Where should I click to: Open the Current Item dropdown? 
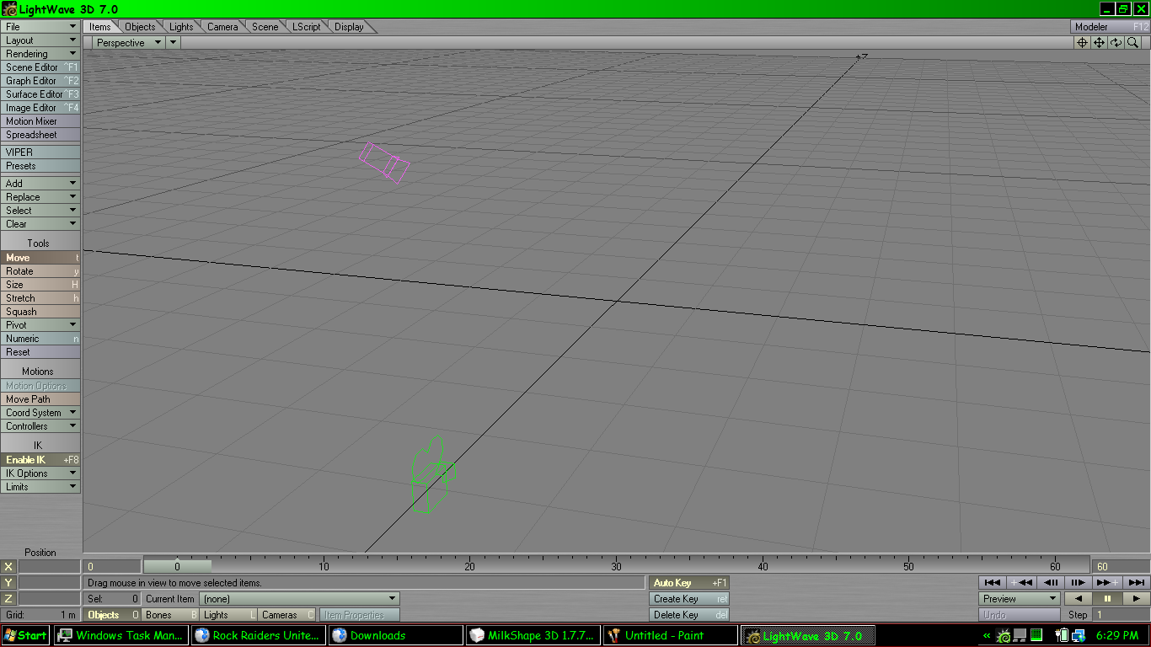298,599
